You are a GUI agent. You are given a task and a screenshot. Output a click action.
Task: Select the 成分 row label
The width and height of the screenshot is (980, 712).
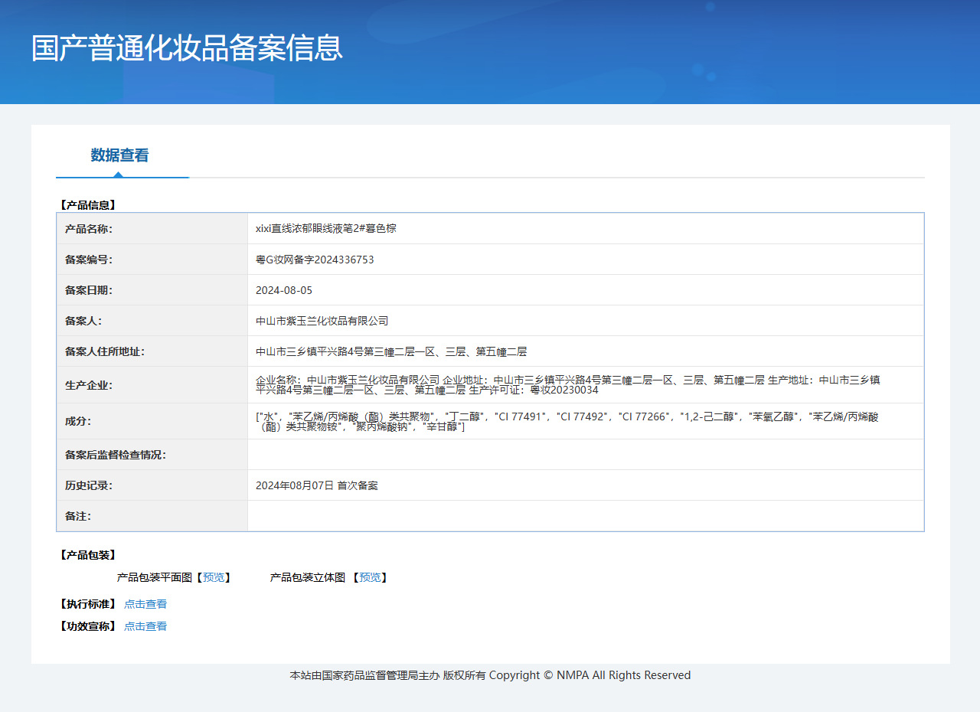78,421
